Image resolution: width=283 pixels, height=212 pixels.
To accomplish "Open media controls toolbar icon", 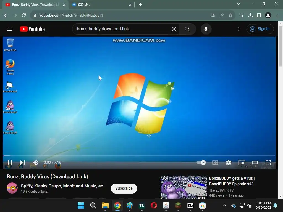I will click(241, 15).
